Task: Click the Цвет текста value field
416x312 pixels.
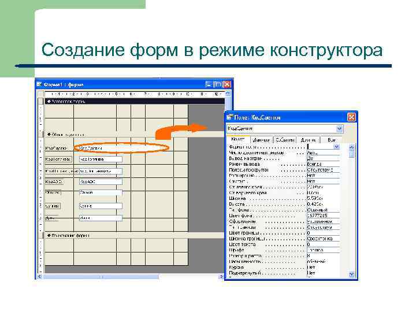Action: [324, 244]
